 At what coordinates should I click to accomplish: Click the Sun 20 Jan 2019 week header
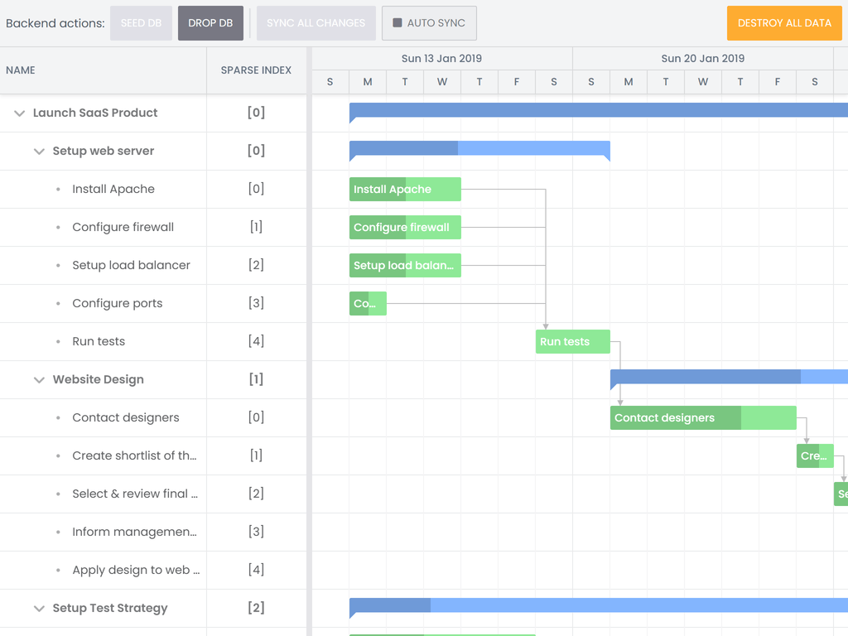(703, 58)
